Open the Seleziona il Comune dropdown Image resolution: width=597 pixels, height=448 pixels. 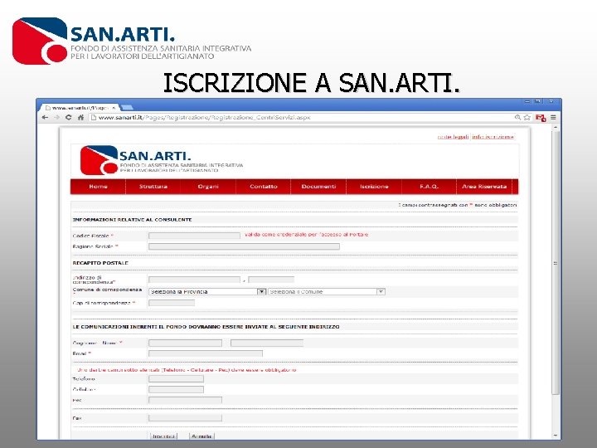coord(327,292)
